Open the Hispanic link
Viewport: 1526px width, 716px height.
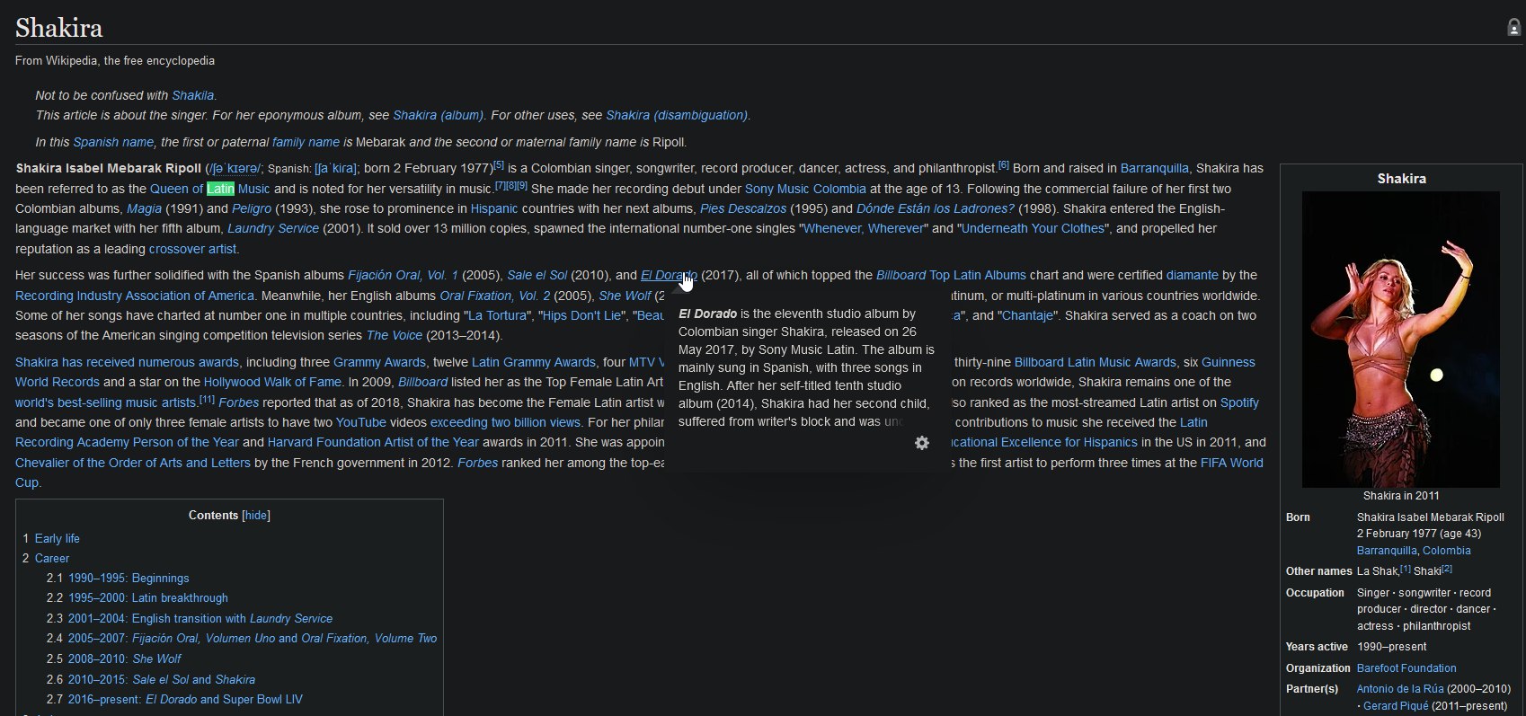(x=494, y=208)
